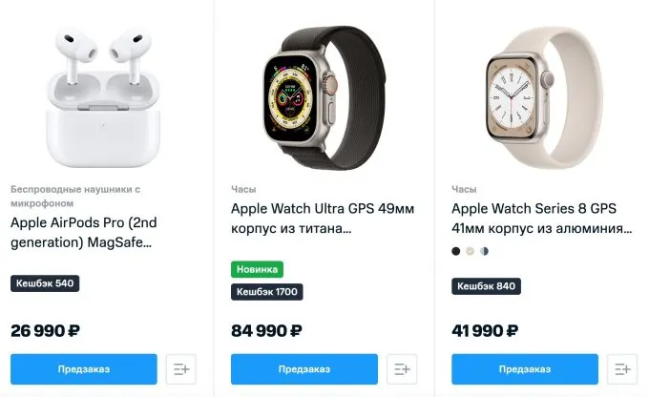Pick the silver-blue half-tone color swatch
Image resolution: width=649 pixels, height=397 pixels.
(484, 251)
